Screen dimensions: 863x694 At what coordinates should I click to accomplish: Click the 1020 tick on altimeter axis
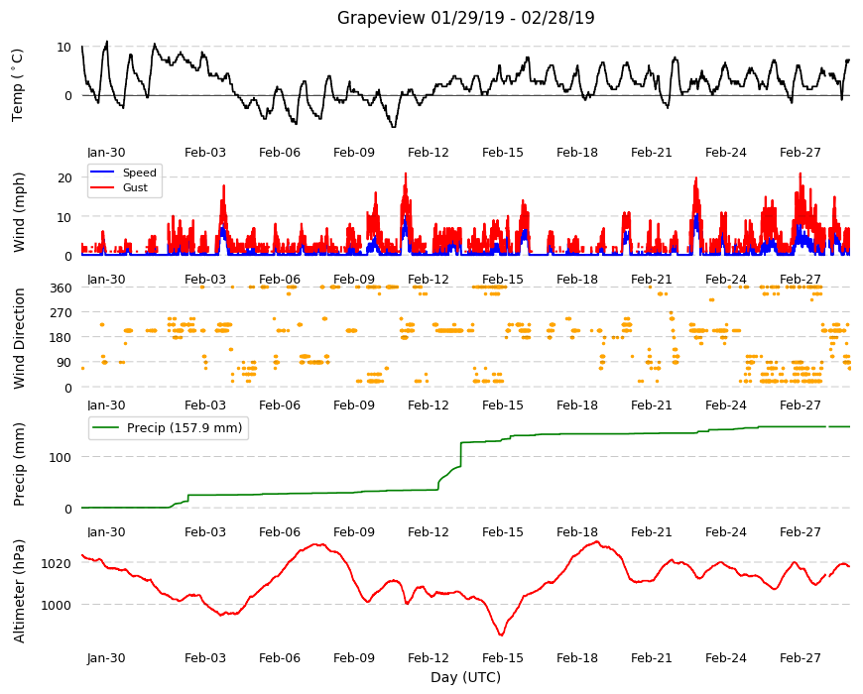(57, 564)
